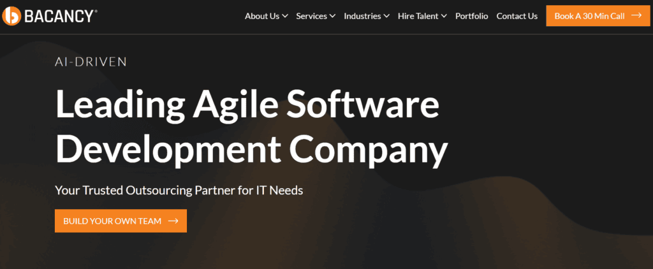Image resolution: width=653 pixels, height=269 pixels.
Task: Click arrow icon in Book A Call button
Action: [x=636, y=16]
